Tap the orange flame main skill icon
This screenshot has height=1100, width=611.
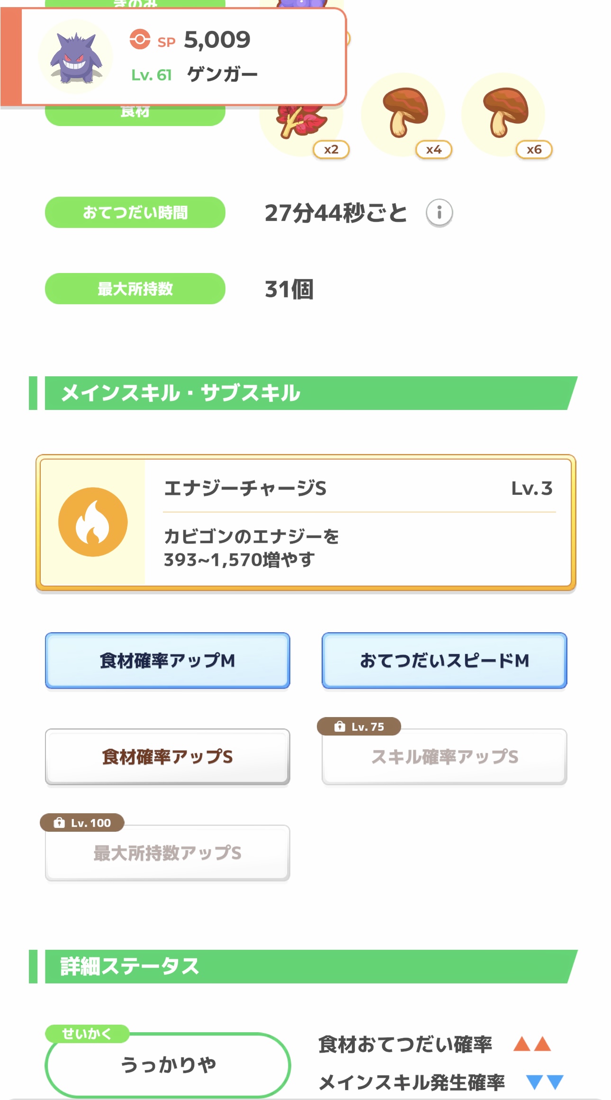93,522
